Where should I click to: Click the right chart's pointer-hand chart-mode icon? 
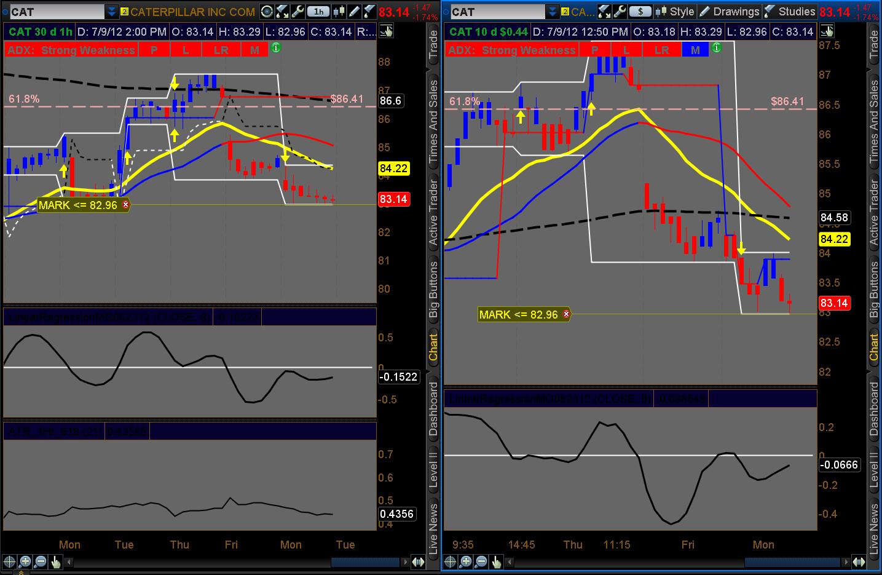click(x=827, y=31)
